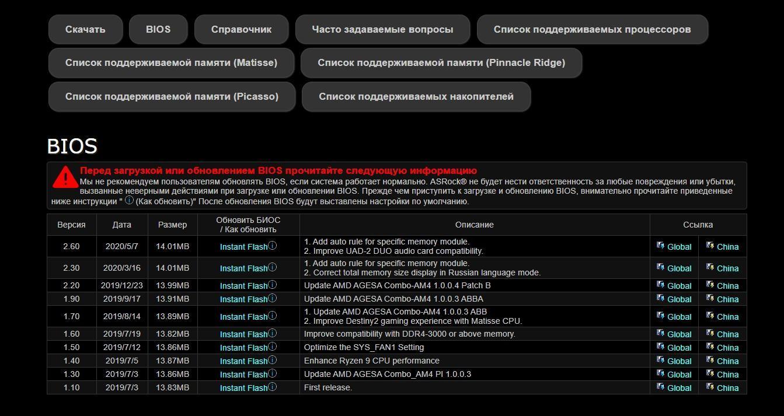Screen dimensions: 784x416
Task: Open Часто задаваемые вопросы tab
Action: click(382, 29)
